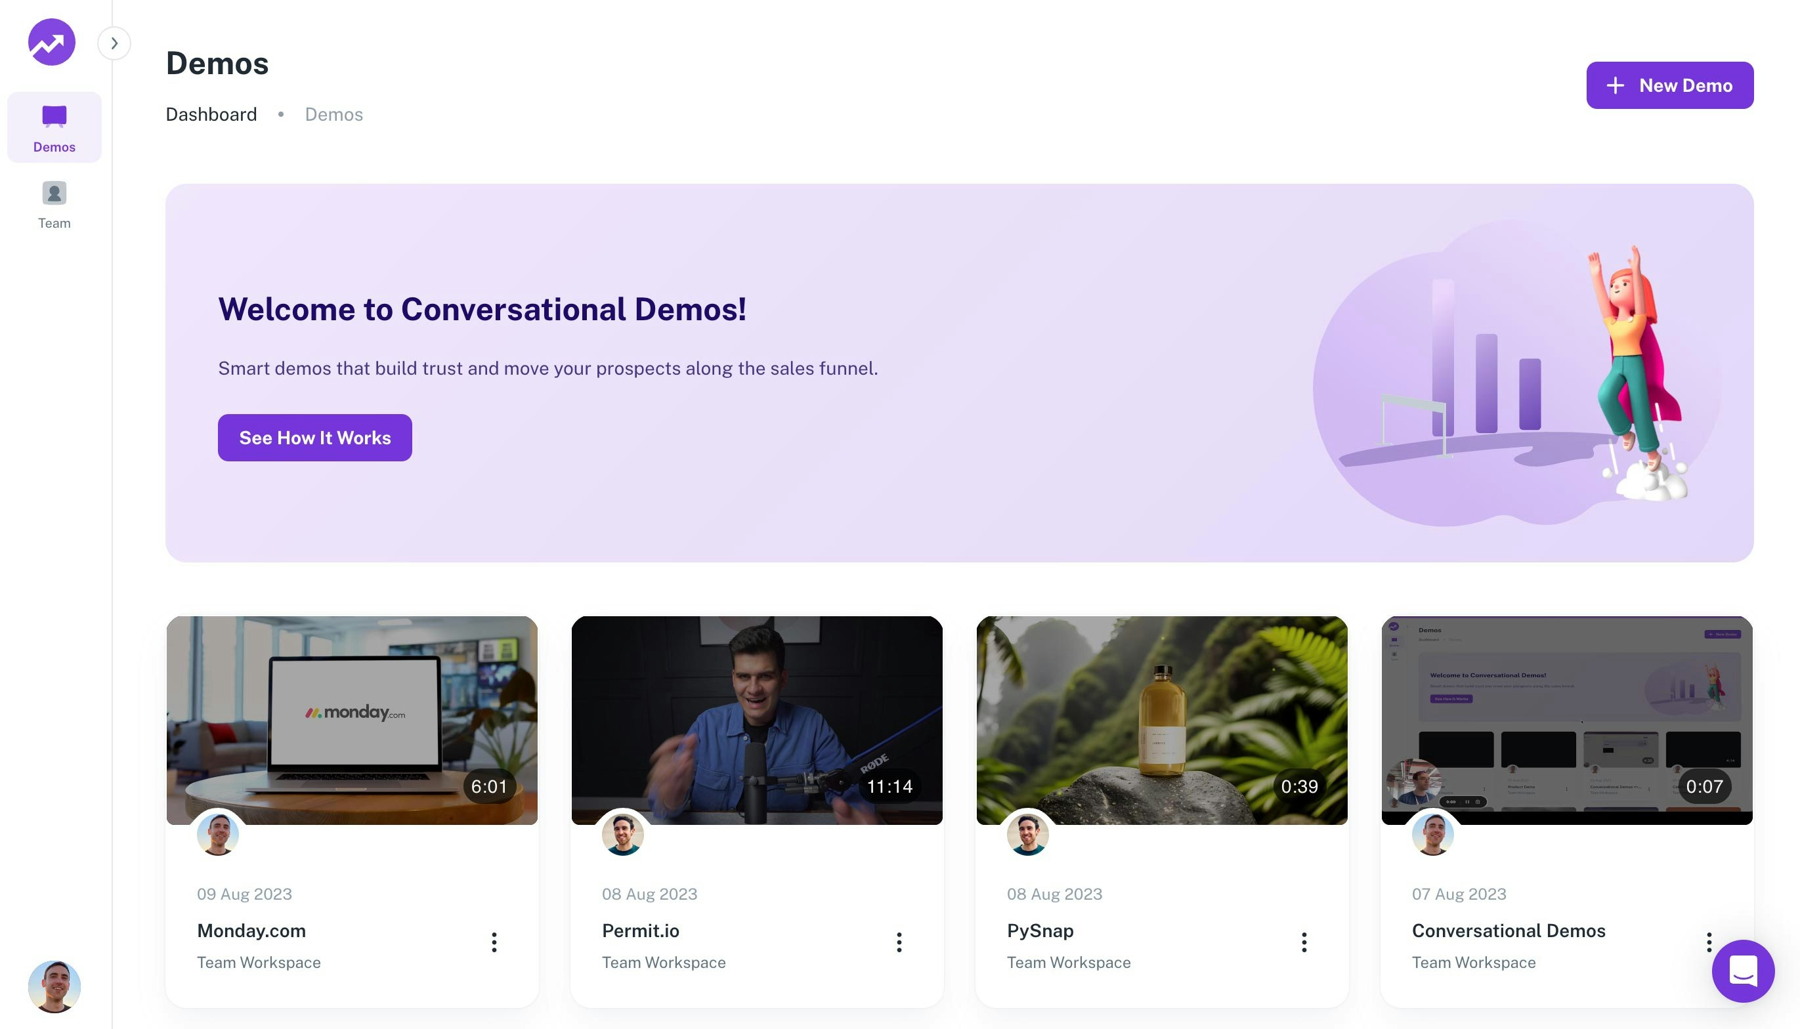Open the chat support widget
This screenshot has height=1029, width=1800.
tap(1743, 971)
